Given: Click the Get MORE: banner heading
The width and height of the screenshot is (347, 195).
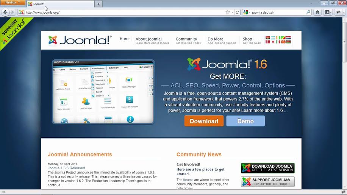Looking at the screenshot, I should [228, 76].
